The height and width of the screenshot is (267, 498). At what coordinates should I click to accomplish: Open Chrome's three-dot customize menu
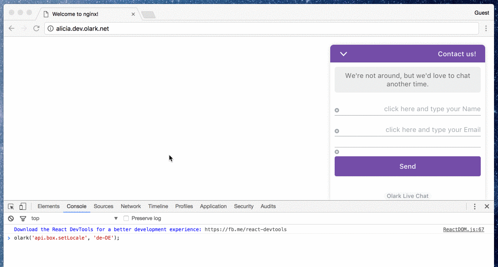tap(486, 28)
